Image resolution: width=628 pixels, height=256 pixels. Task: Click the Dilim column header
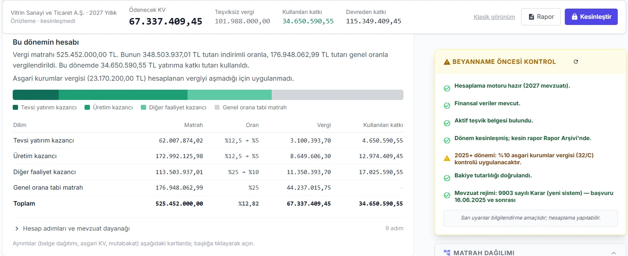tap(20, 125)
